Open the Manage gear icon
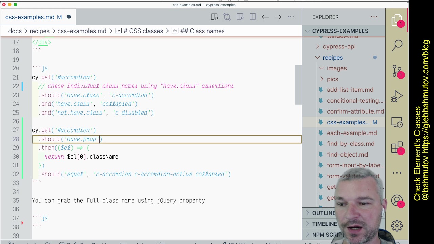The width and height of the screenshot is (434, 244). 397,225
